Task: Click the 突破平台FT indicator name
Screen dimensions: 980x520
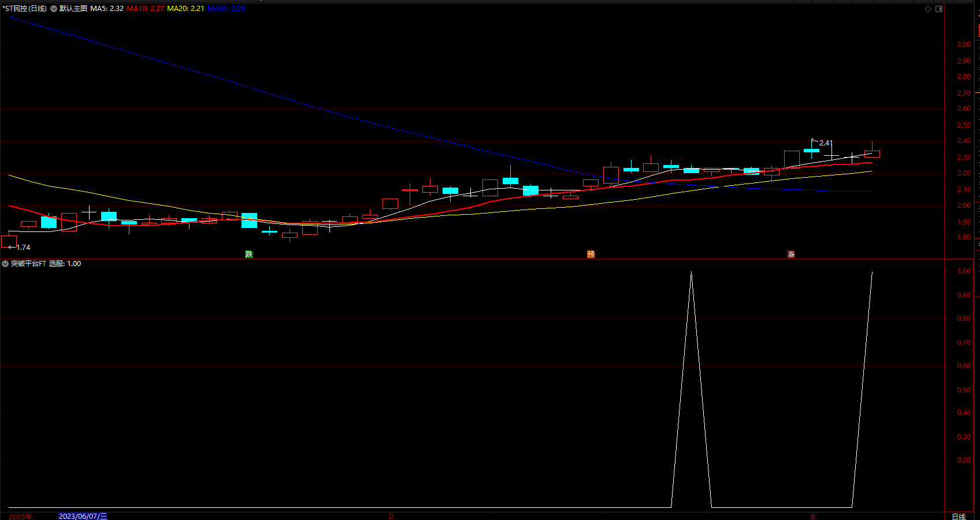Action: 28,264
